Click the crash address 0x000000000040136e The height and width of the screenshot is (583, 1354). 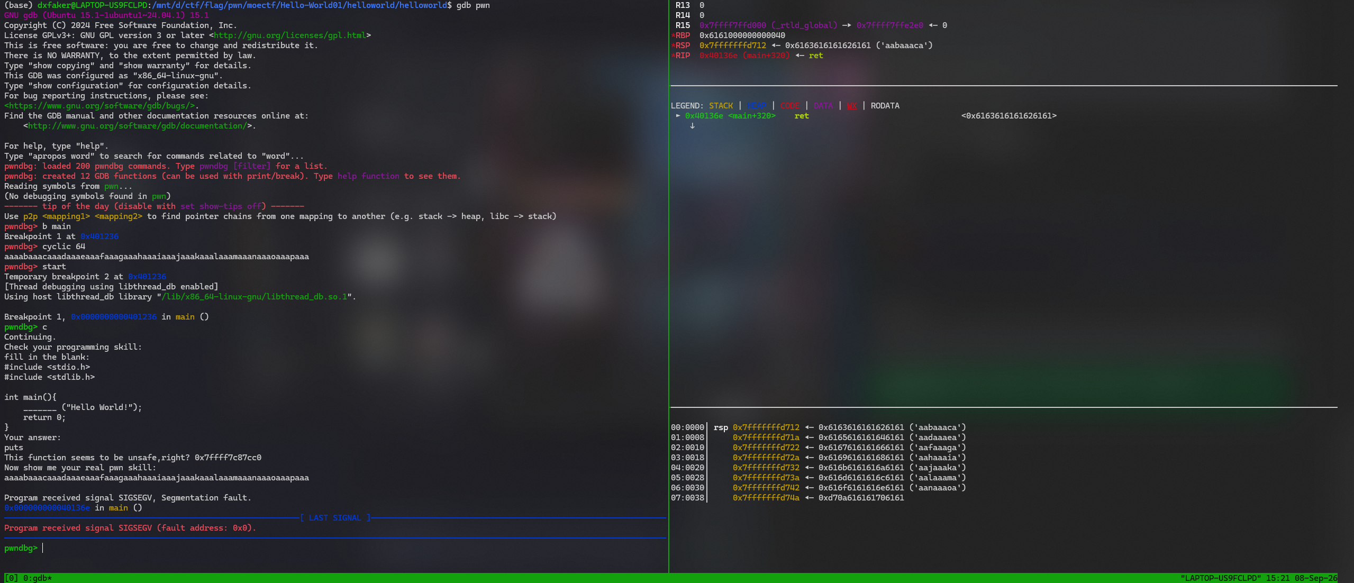pyautogui.click(x=47, y=508)
